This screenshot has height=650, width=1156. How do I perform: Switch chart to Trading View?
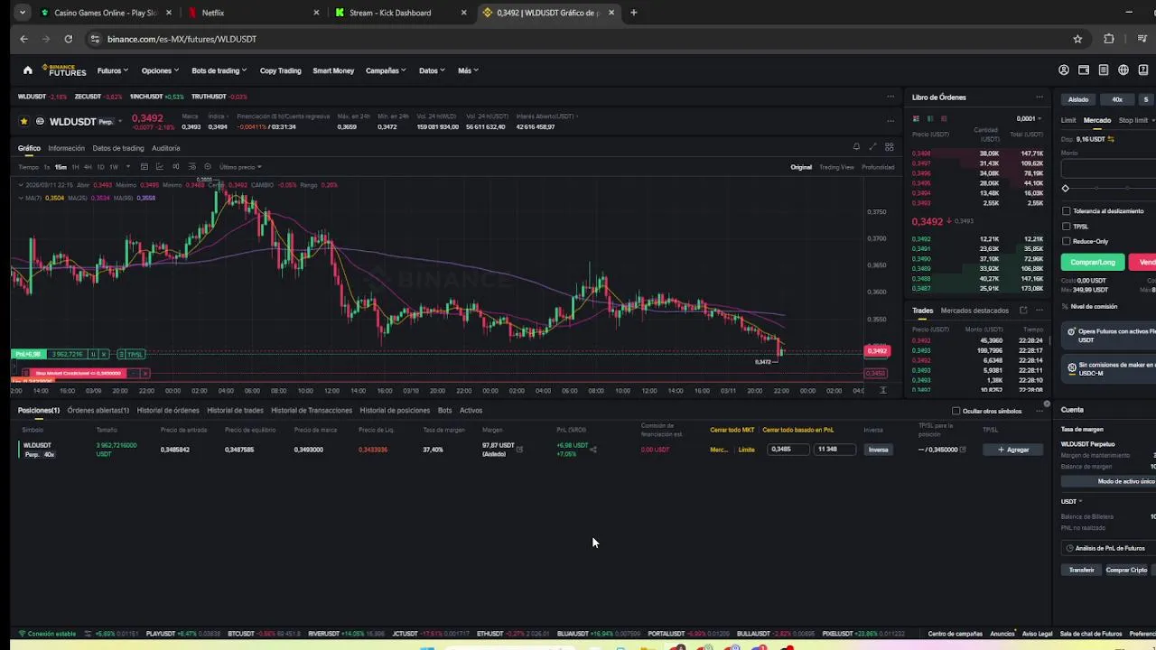[x=836, y=167]
